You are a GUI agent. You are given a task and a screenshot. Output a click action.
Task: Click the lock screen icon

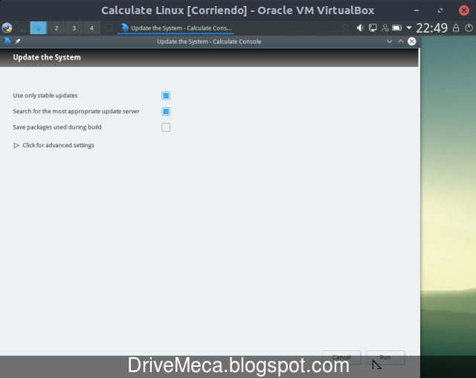coord(456,28)
